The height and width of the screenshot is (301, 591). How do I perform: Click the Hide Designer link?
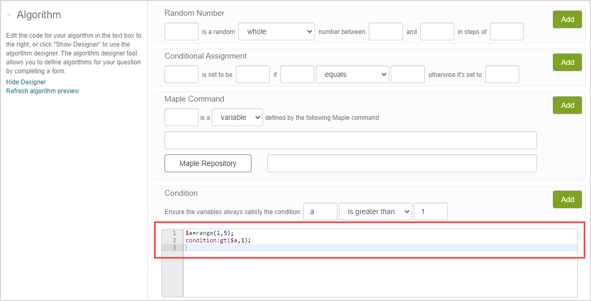[x=26, y=82]
